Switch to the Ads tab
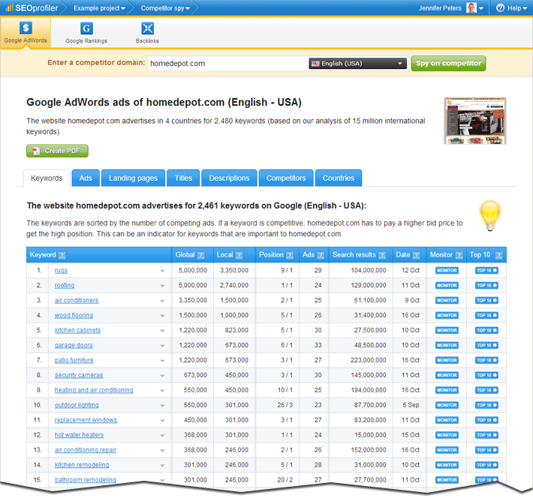Viewport: 533px width, 498px height. click(86, 178)
